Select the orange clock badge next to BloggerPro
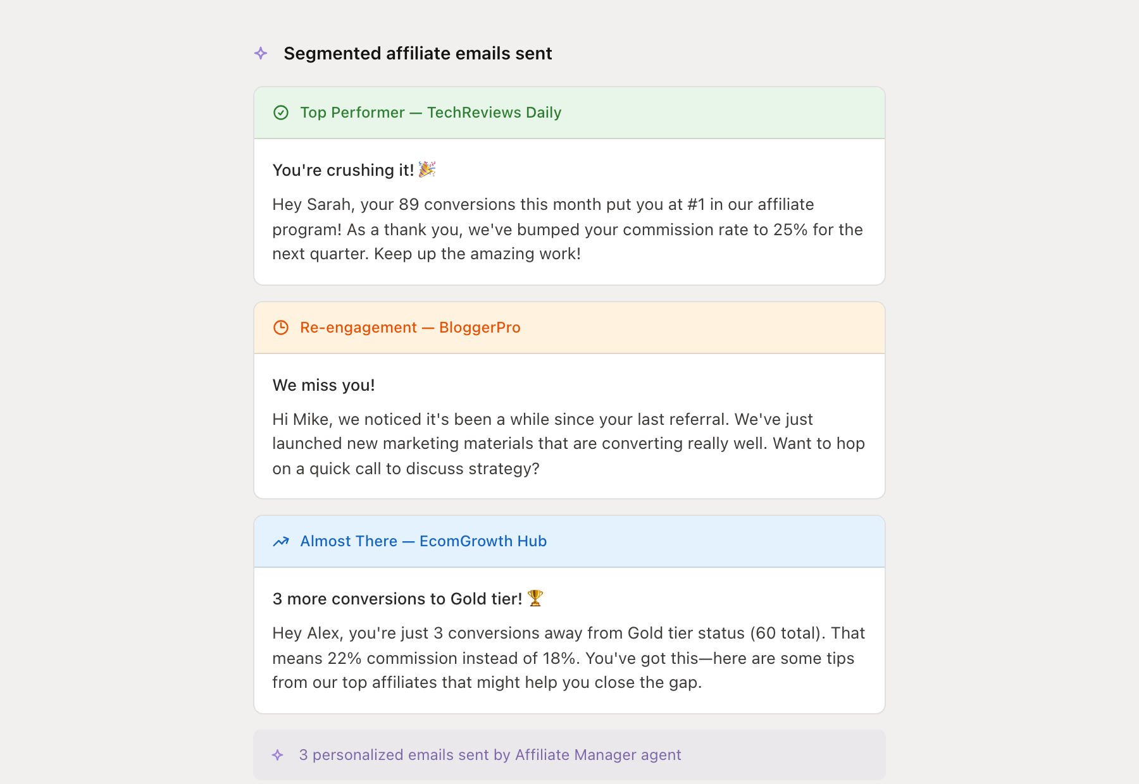 tap(282, 328)
